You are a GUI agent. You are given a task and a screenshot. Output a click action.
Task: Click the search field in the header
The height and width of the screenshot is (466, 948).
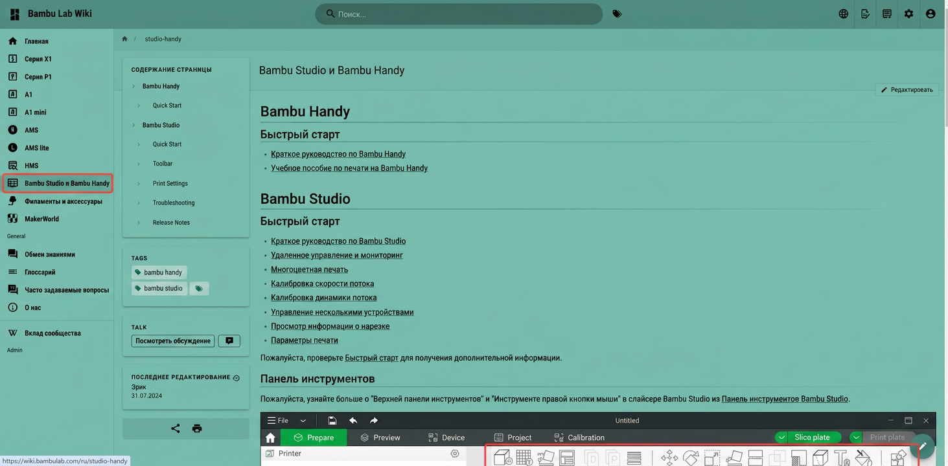[x=459, y=14]
